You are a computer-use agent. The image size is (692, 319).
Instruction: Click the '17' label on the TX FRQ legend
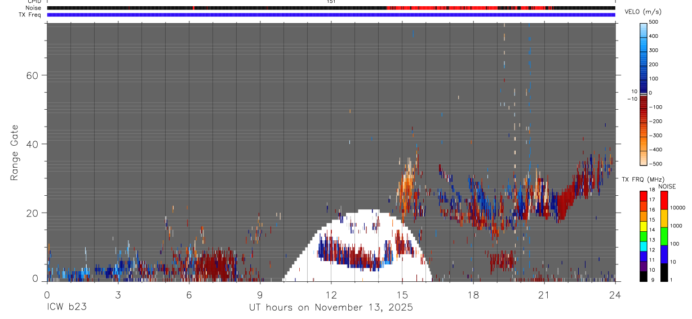pos(651,200)
